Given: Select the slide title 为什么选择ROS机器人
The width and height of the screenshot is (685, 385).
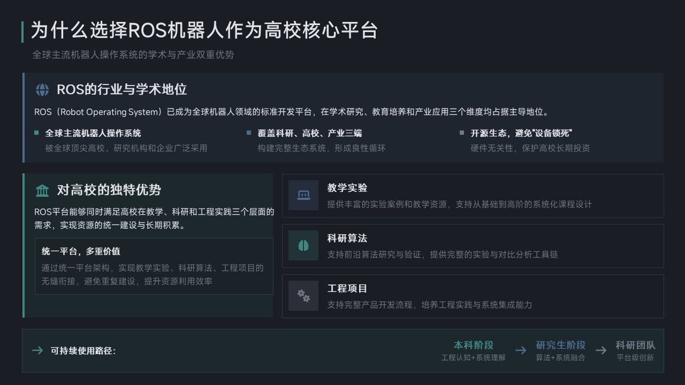Looking at the screenshot, I should click(x=204, y=30).
